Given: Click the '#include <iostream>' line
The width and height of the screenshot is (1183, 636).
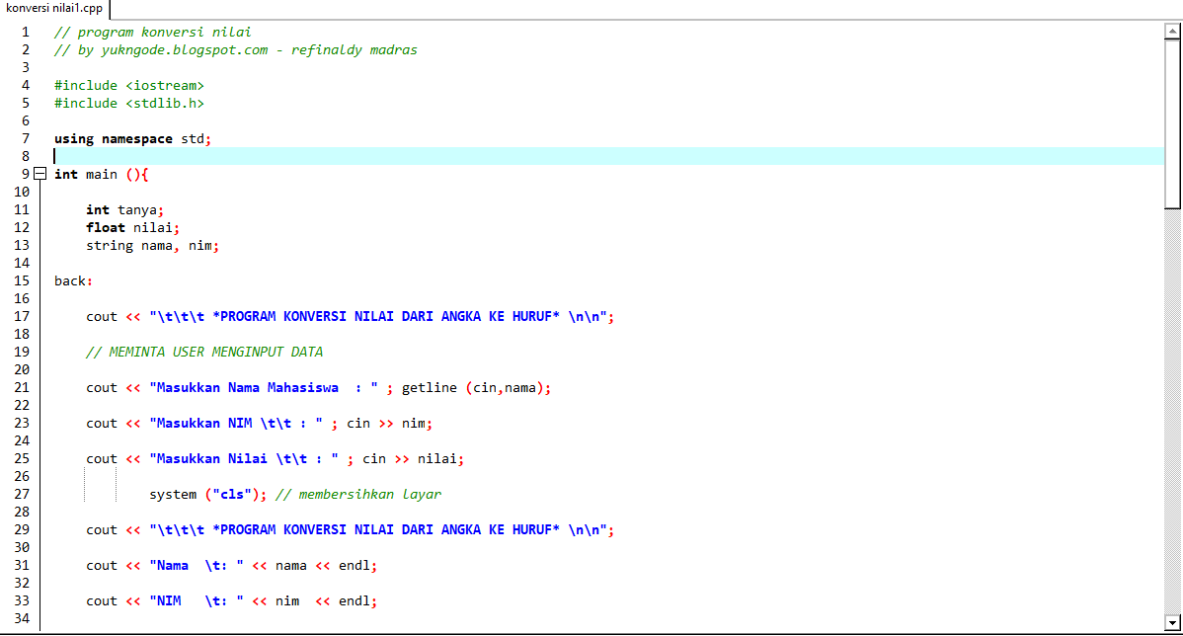Looking at the screenshot, I should click(x=129, y=85).
